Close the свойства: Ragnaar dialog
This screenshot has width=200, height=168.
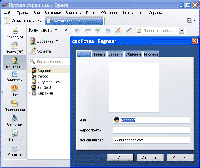click(x=194, y=41)
